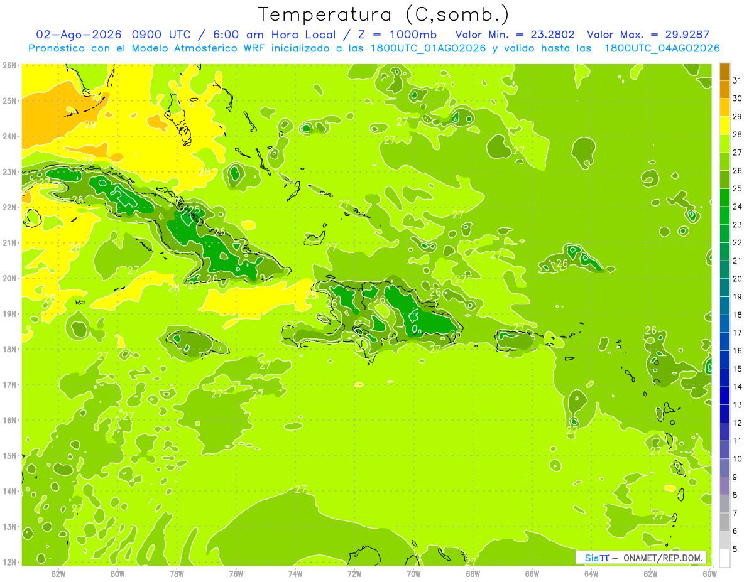Click the gray legend band between 6 and 7
754x582 pixels.
(x=724, y=522)
